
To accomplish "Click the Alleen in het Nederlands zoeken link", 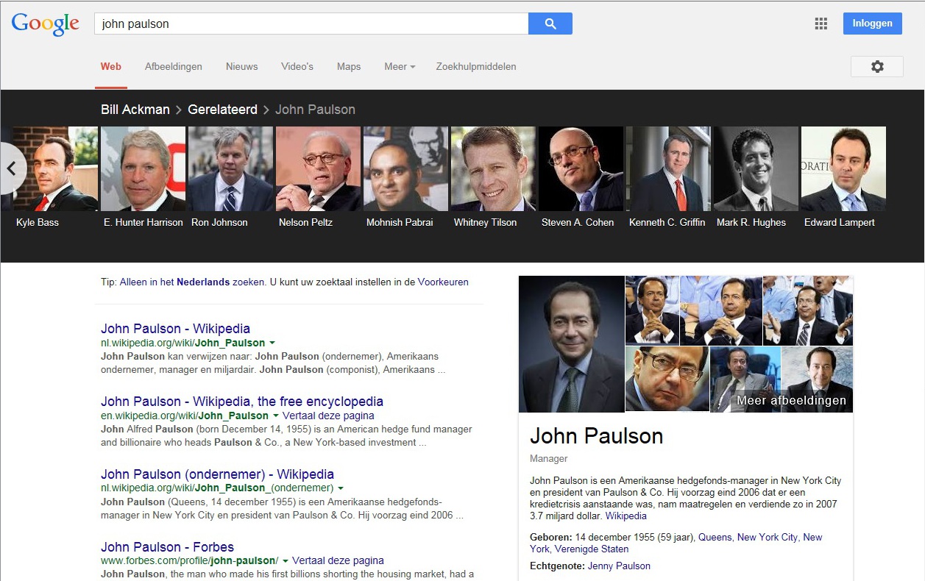I will [x=191, y=282].
